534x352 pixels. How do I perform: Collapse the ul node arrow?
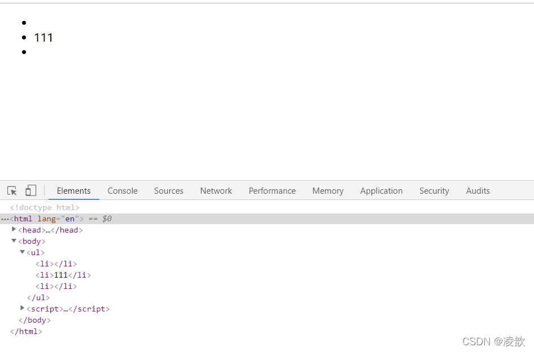(23, 252)
